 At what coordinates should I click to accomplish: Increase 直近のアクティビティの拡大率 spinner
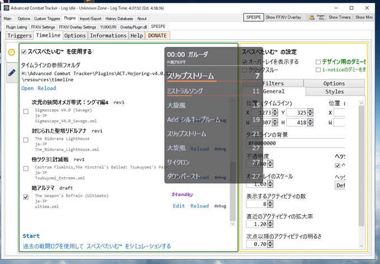point(270,223)
